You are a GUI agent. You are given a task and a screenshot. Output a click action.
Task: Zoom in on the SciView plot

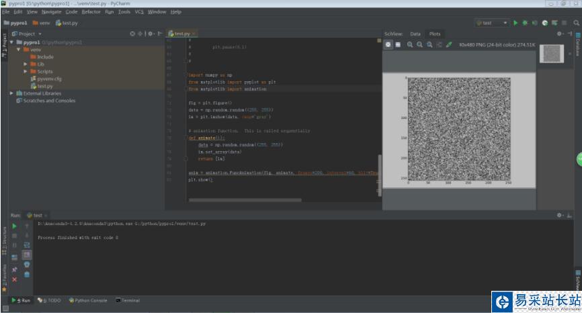point(410,44)
